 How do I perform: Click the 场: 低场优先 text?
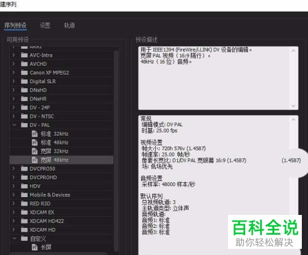click(x=157, y=166)
